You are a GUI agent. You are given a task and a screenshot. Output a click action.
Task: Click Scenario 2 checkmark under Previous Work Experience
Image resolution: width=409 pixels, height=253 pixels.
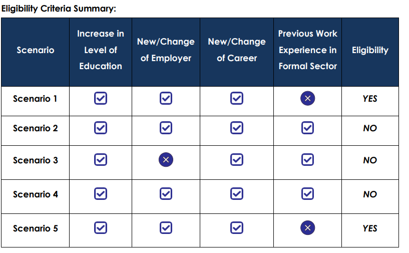pos(307,128)
